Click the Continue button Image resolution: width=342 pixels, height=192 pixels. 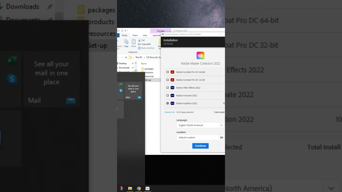(x=200, y=146)
